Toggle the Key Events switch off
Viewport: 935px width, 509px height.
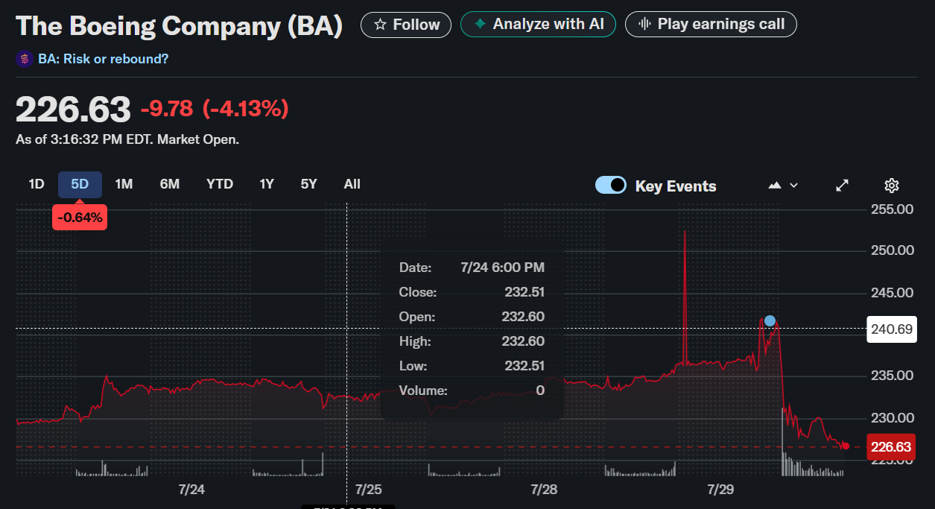point(611,186)
